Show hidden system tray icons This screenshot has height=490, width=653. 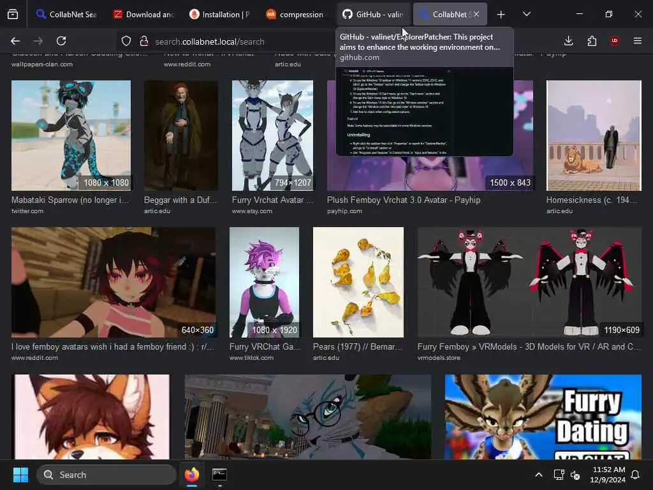pyautogui.click(x=538, y=475)
